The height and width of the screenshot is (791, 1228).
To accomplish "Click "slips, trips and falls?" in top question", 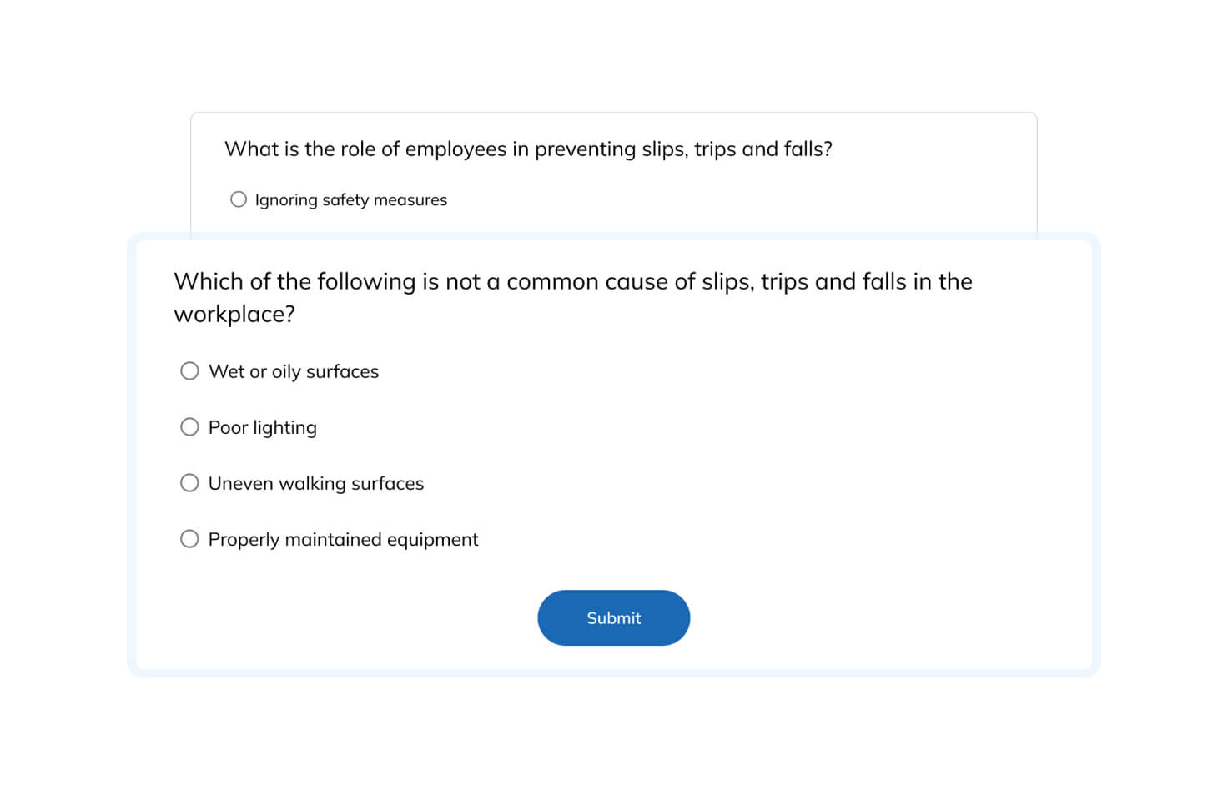I will click(x=737, y=149).
